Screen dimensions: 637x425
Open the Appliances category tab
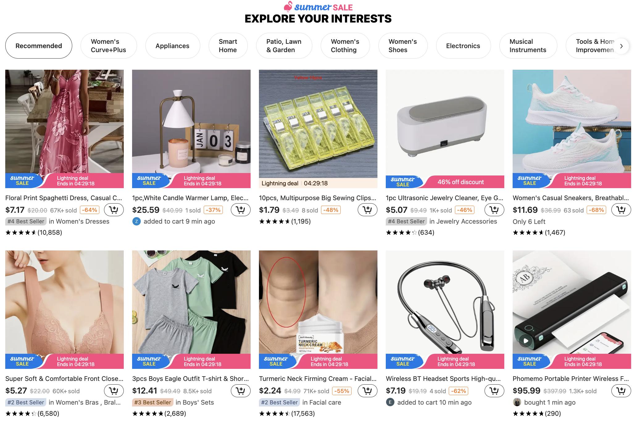[x=172, y=46]
